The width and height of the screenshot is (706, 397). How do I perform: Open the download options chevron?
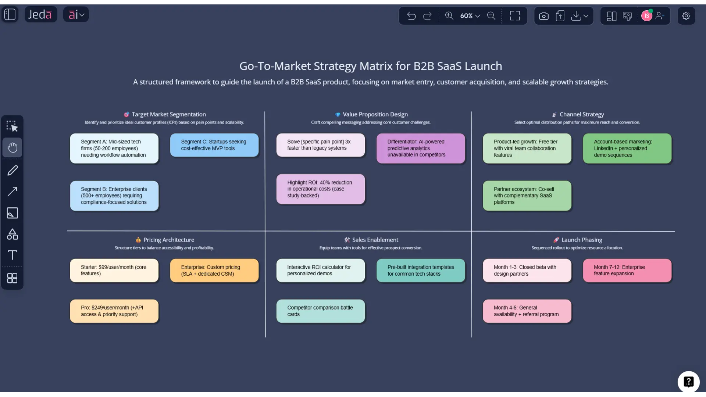point(586,16)
